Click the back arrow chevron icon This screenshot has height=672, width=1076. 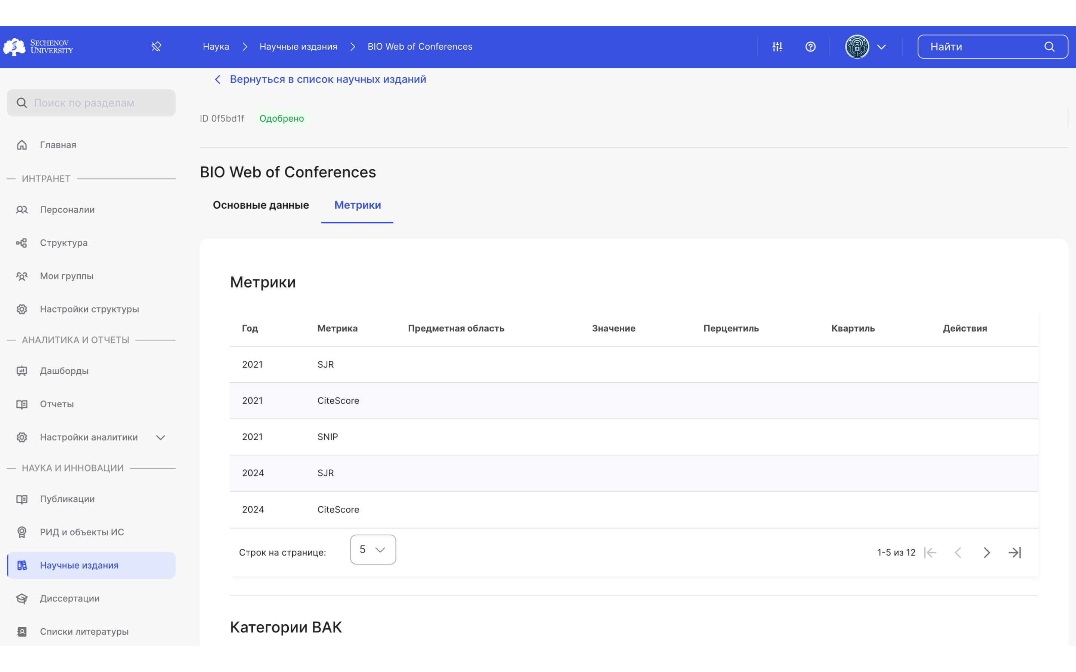click(x=217, y=79)
